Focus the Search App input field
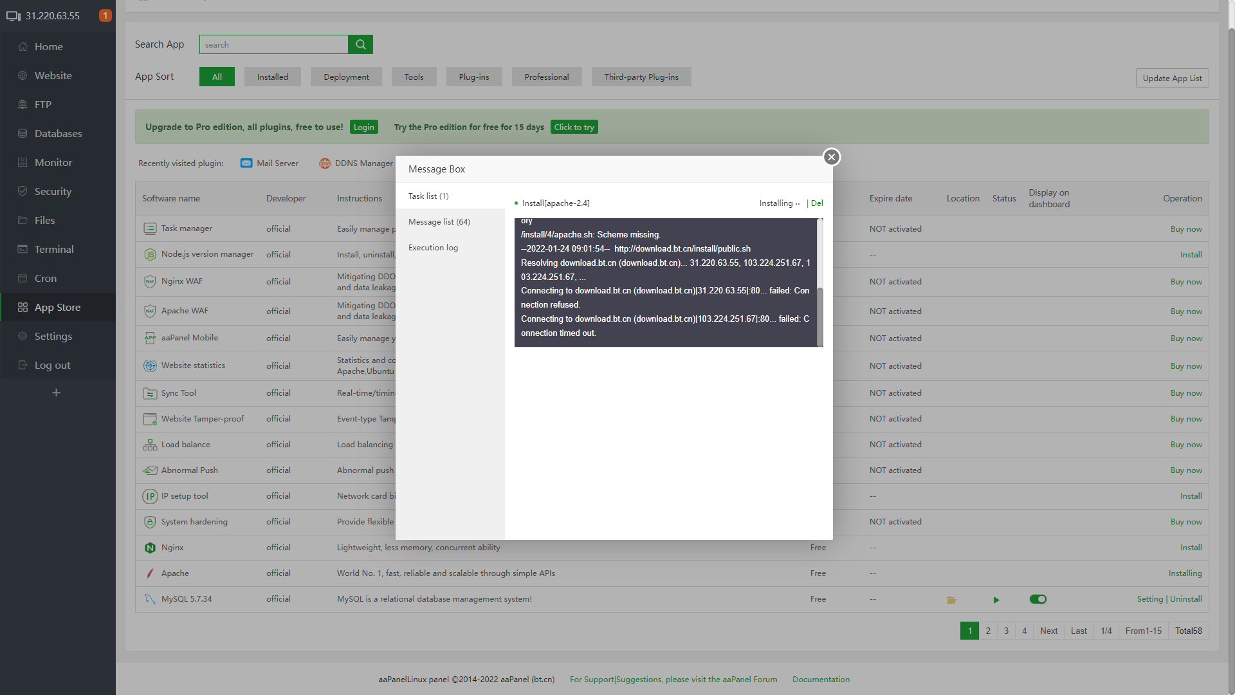The image size is (1235, 695). coord(273,45)
